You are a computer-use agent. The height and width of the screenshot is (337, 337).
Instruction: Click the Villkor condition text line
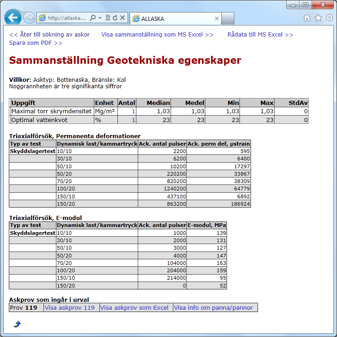click(x=67, y=80)
